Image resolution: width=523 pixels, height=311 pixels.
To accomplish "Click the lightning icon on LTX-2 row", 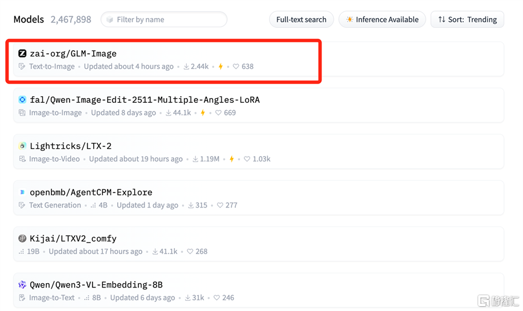I will coord(232,159).
